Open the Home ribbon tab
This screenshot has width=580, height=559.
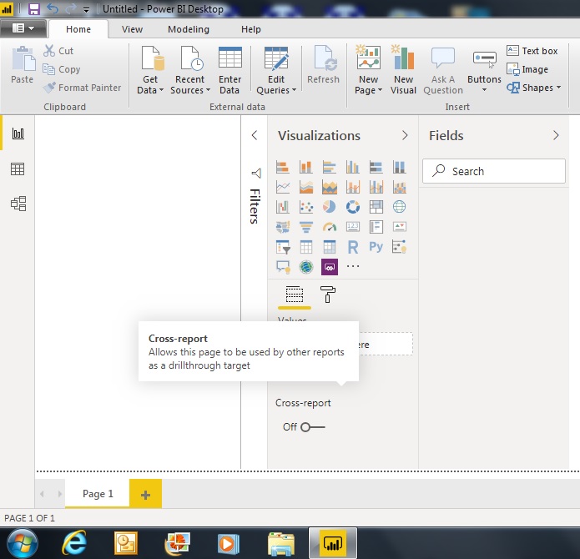coord(78,29)
